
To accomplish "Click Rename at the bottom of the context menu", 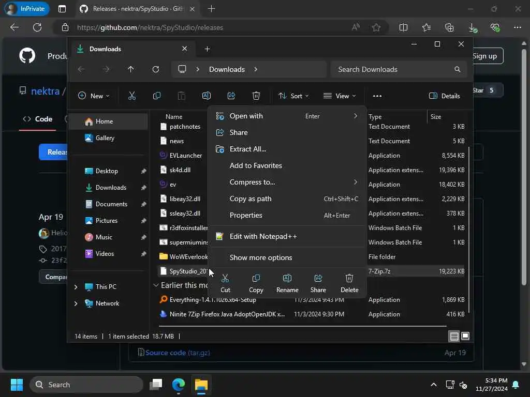I will pos(287,283).
